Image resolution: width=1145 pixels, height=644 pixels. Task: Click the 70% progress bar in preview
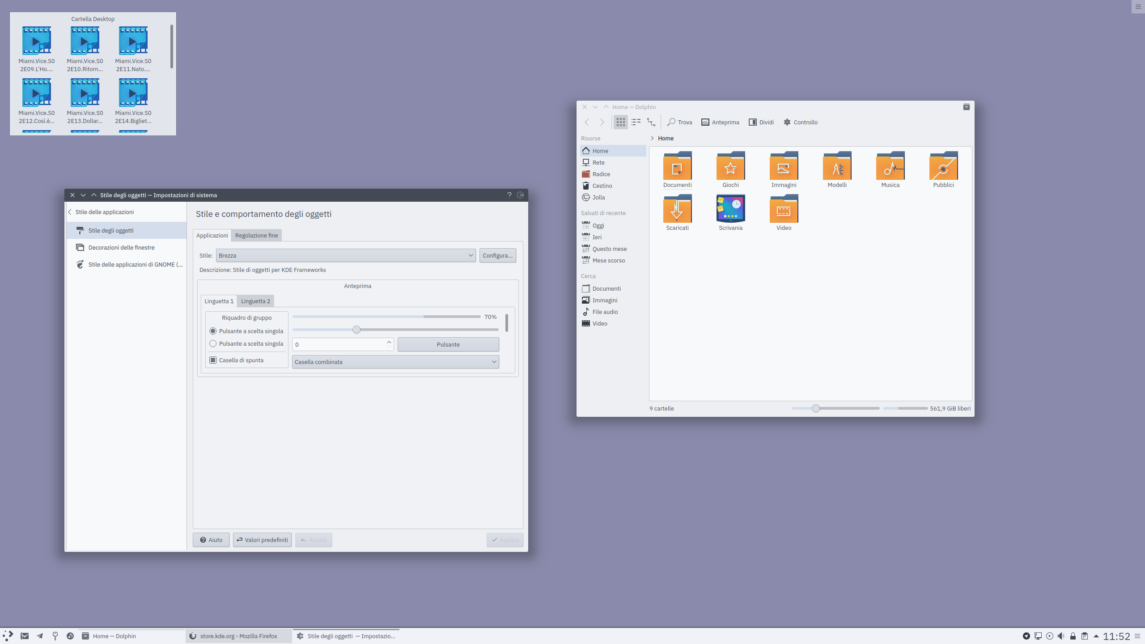386,317
